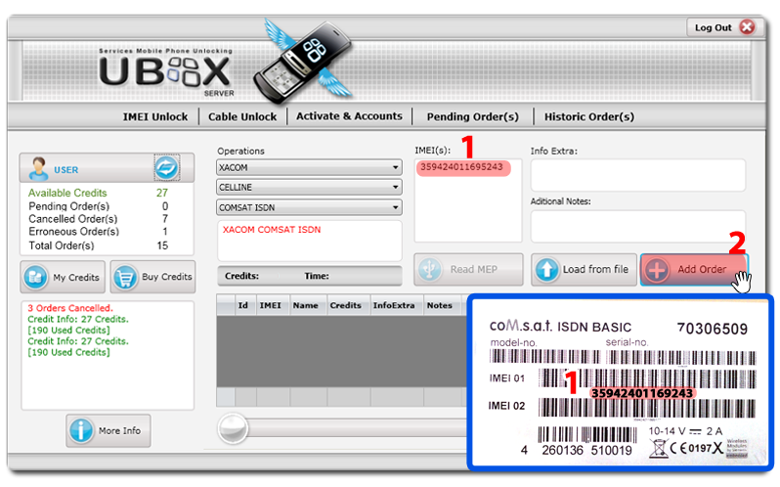
Task: Go to Activate & Accounts tab
Action: 349,116
